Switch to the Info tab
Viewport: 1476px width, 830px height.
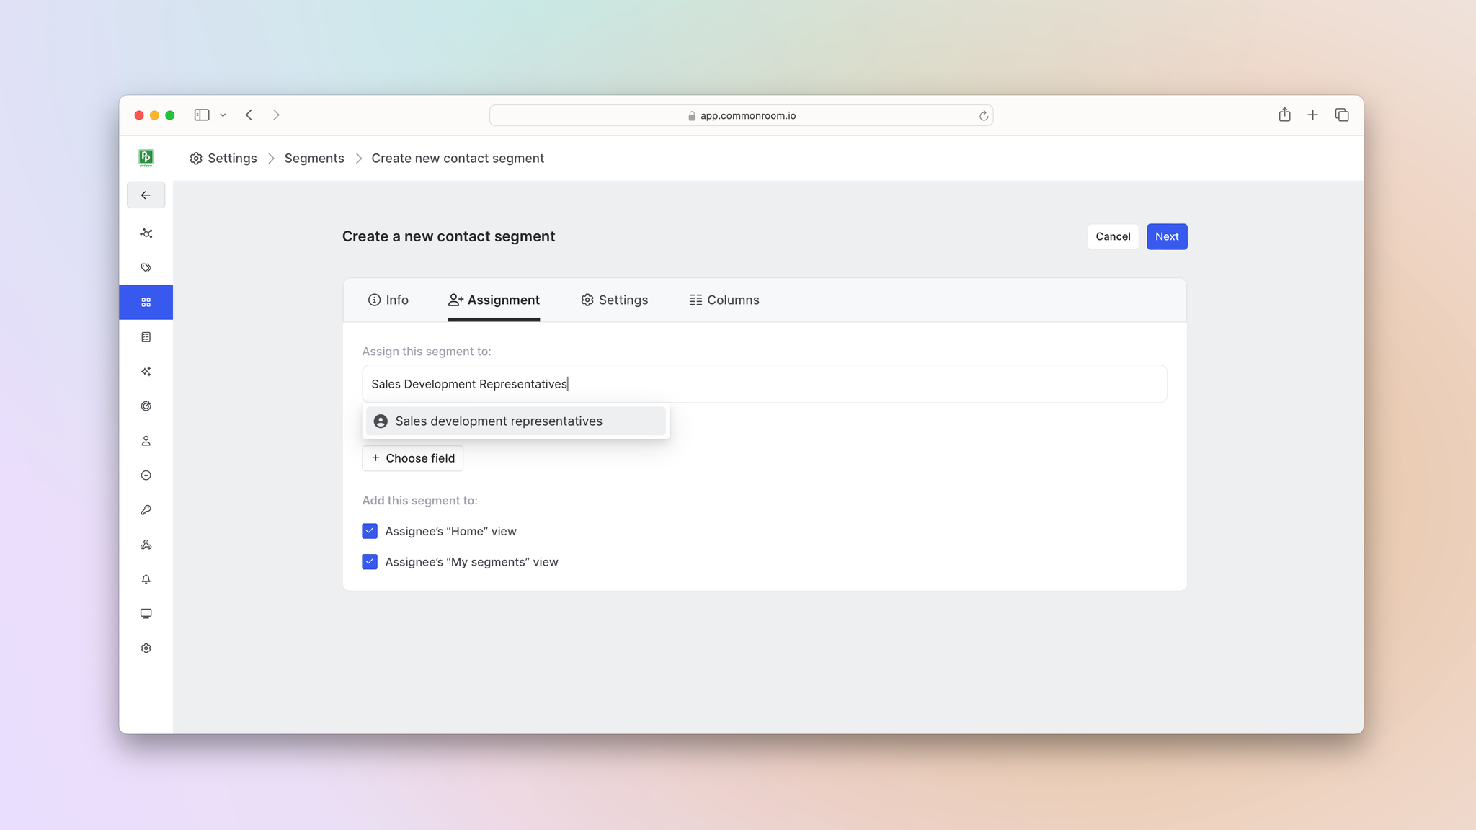coord(388,300)
